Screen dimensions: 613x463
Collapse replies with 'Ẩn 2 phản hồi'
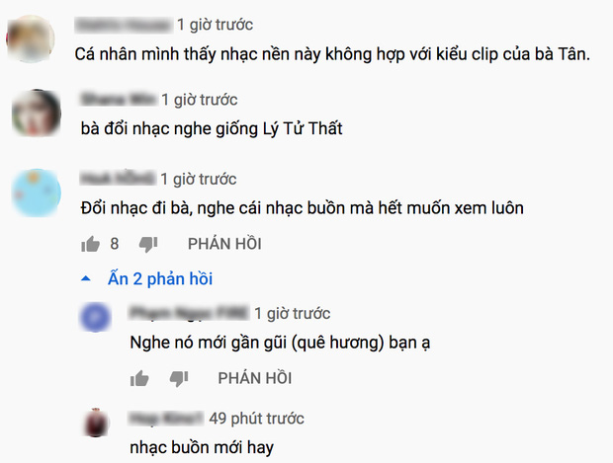(160, 278)
